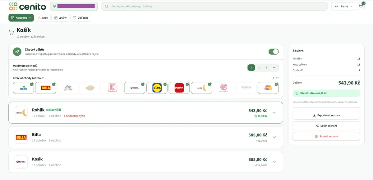This screenshot has width=373, height=180.
Task: Click the grid icon on Kategorie
Action: [x=13, y=18]
